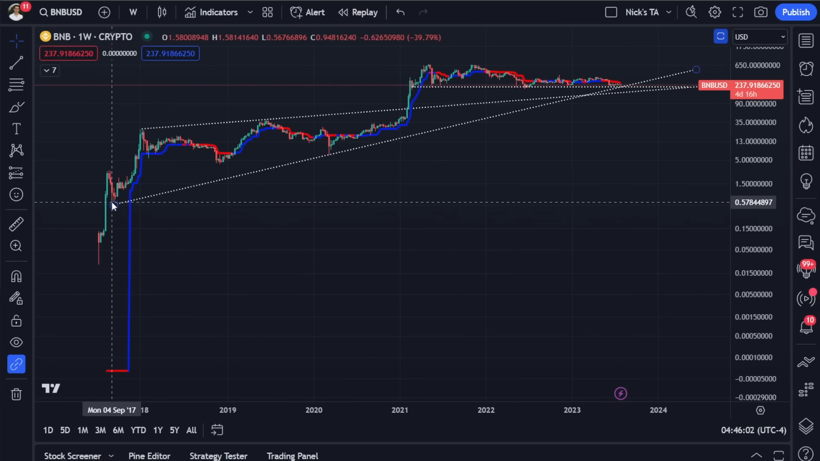Open the emoji icons tool
The width and height of the screenshot is (820, 461).
[16, 195]
